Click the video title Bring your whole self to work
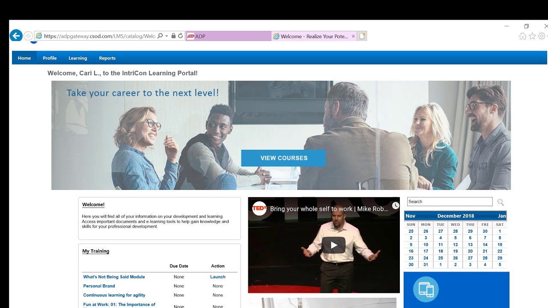 click(x=329, y=209)
